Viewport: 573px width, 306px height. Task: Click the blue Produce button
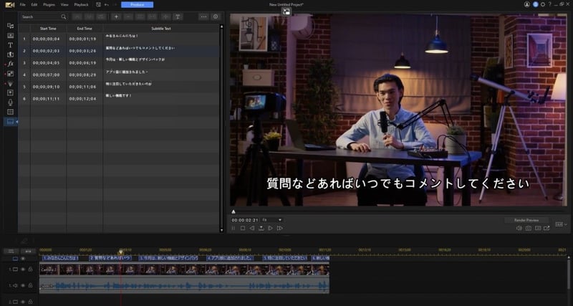(x=137, y=4)
